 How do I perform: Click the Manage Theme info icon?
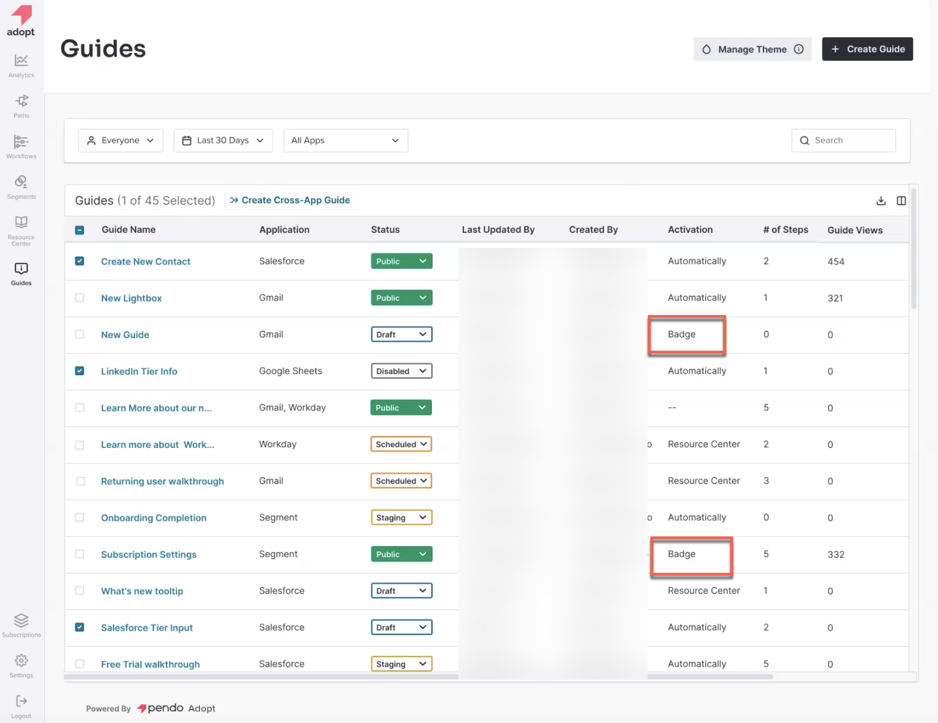pyautogui.click(x=799, y=49)
